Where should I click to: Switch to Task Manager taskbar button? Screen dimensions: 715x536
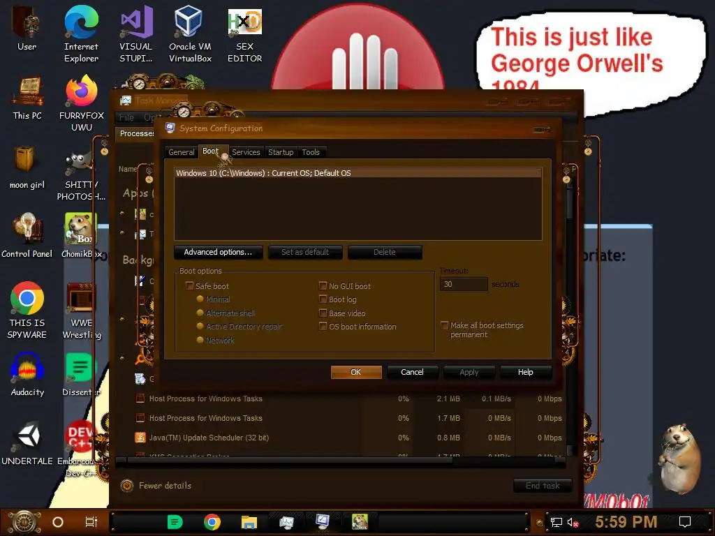[286, 522]
